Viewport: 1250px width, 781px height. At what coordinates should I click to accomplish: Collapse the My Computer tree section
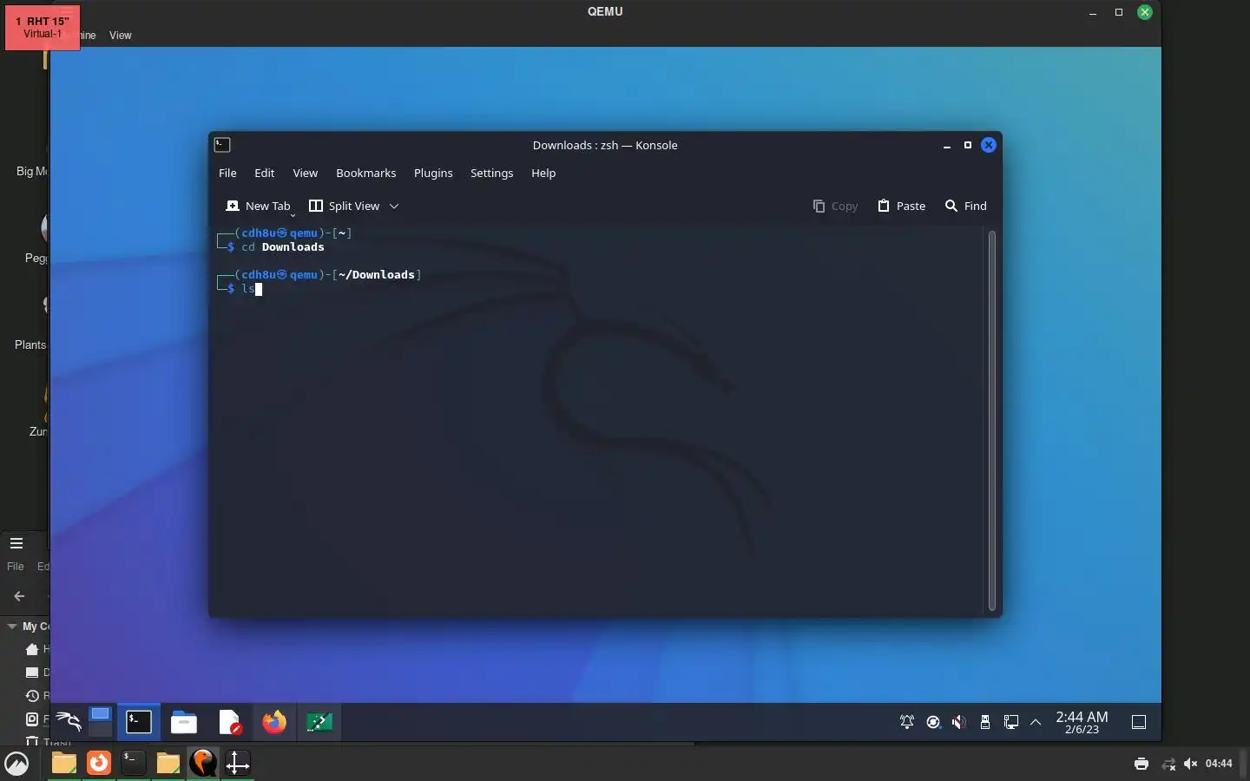[x=12, y=627]
